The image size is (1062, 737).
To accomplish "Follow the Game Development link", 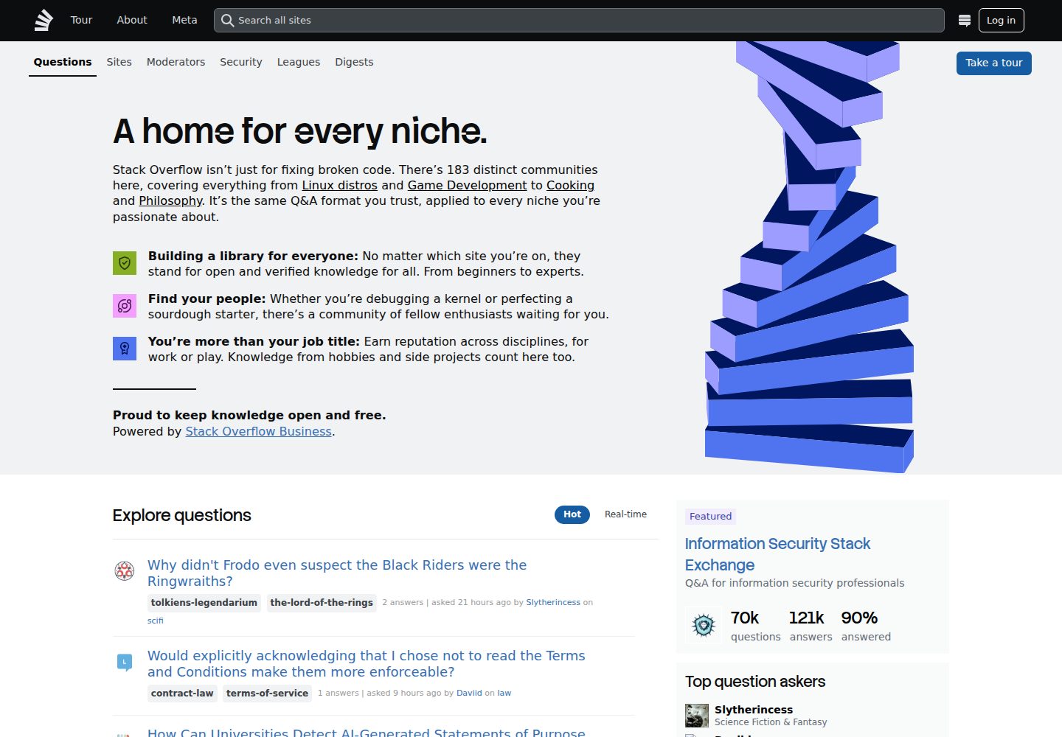I will (468, 186).
